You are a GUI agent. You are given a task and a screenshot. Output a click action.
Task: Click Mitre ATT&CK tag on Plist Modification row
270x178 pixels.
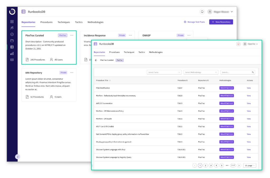[226, 88]
